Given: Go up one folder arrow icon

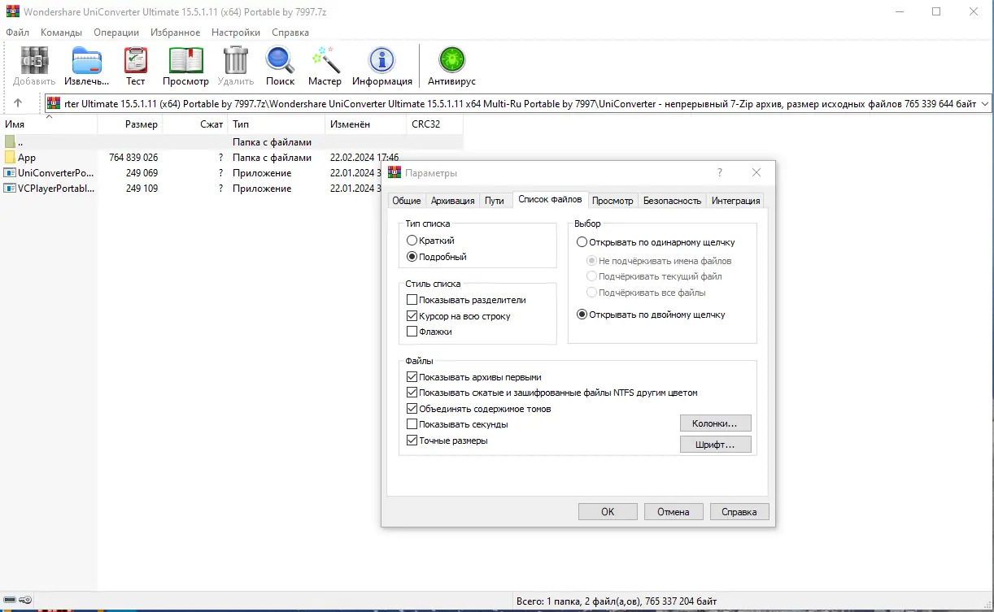Looking at the screenshot, I should point(18,103).
